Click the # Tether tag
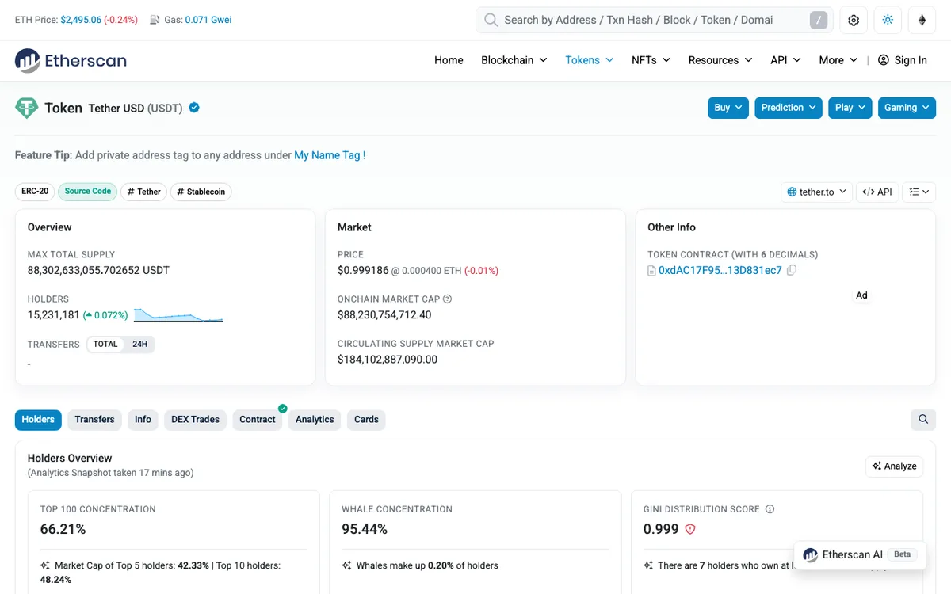The image size is (951, 594). coord(143,191)
